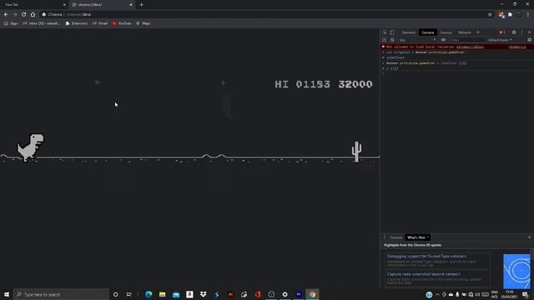Viewport: 534px width, 300px height.
Task: Open the Default levels dropdown
Action: pyautogui.click(x=500, y=40)
